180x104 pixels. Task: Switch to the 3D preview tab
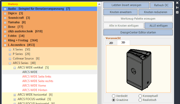point(123,43)
